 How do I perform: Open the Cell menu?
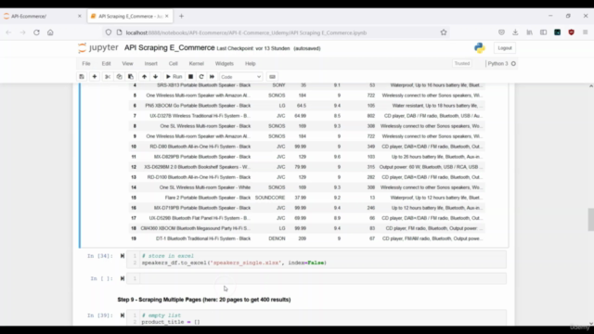(174, 64)
